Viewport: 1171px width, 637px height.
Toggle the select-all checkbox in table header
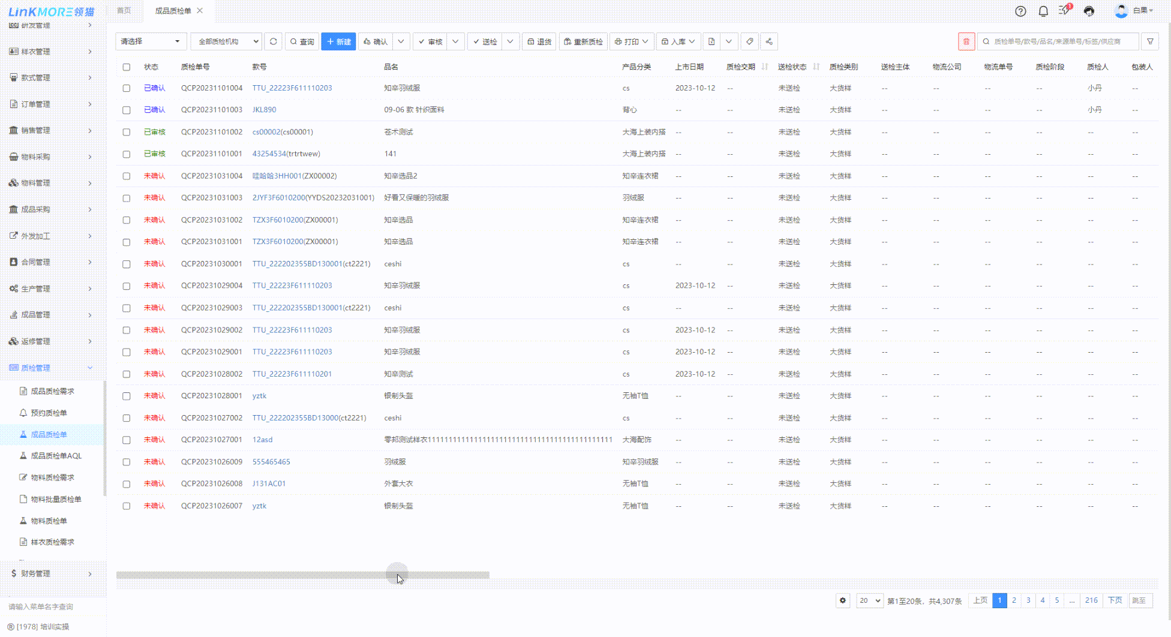tap(127, 67)
